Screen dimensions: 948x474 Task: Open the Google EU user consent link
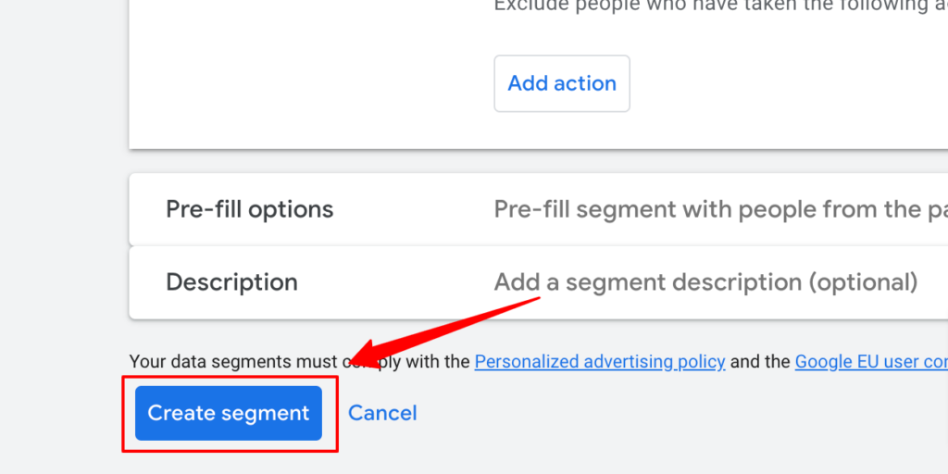click(870, 362)
